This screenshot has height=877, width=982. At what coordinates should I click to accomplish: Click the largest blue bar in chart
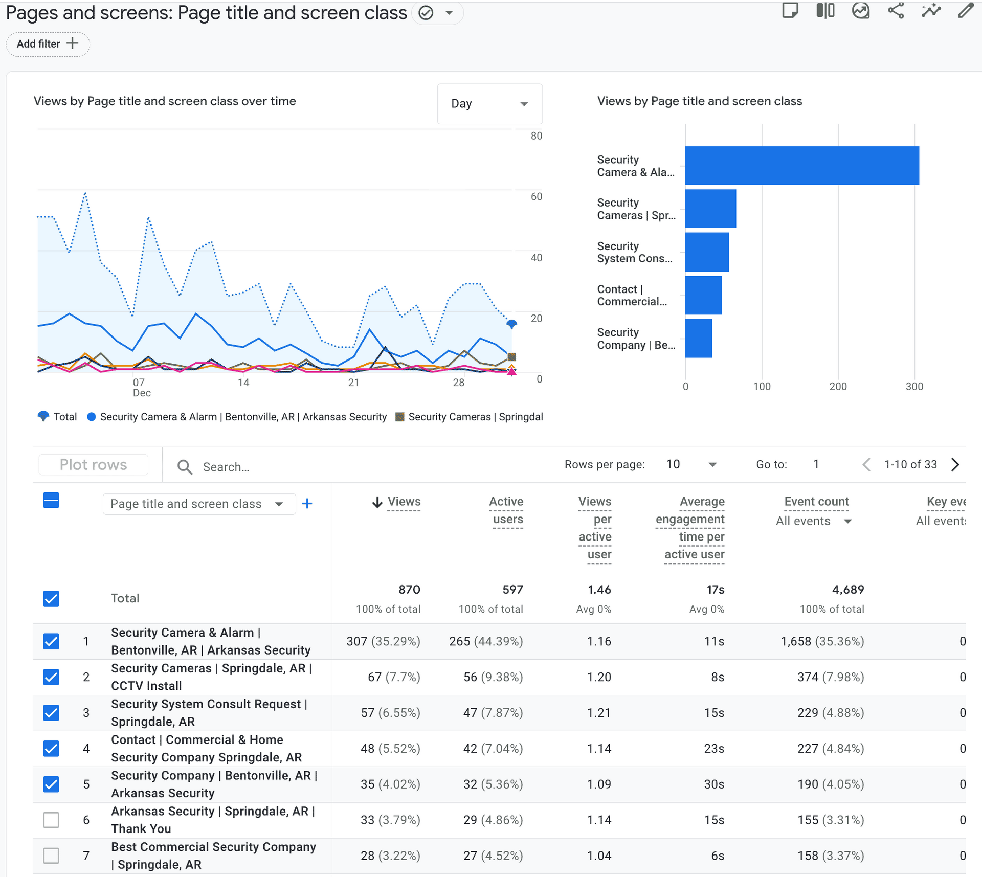[x=801, y=166]
